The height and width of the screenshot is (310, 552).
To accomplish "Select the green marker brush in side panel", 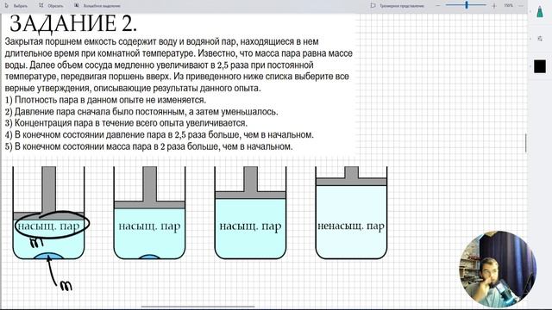I will click(540, 12).
